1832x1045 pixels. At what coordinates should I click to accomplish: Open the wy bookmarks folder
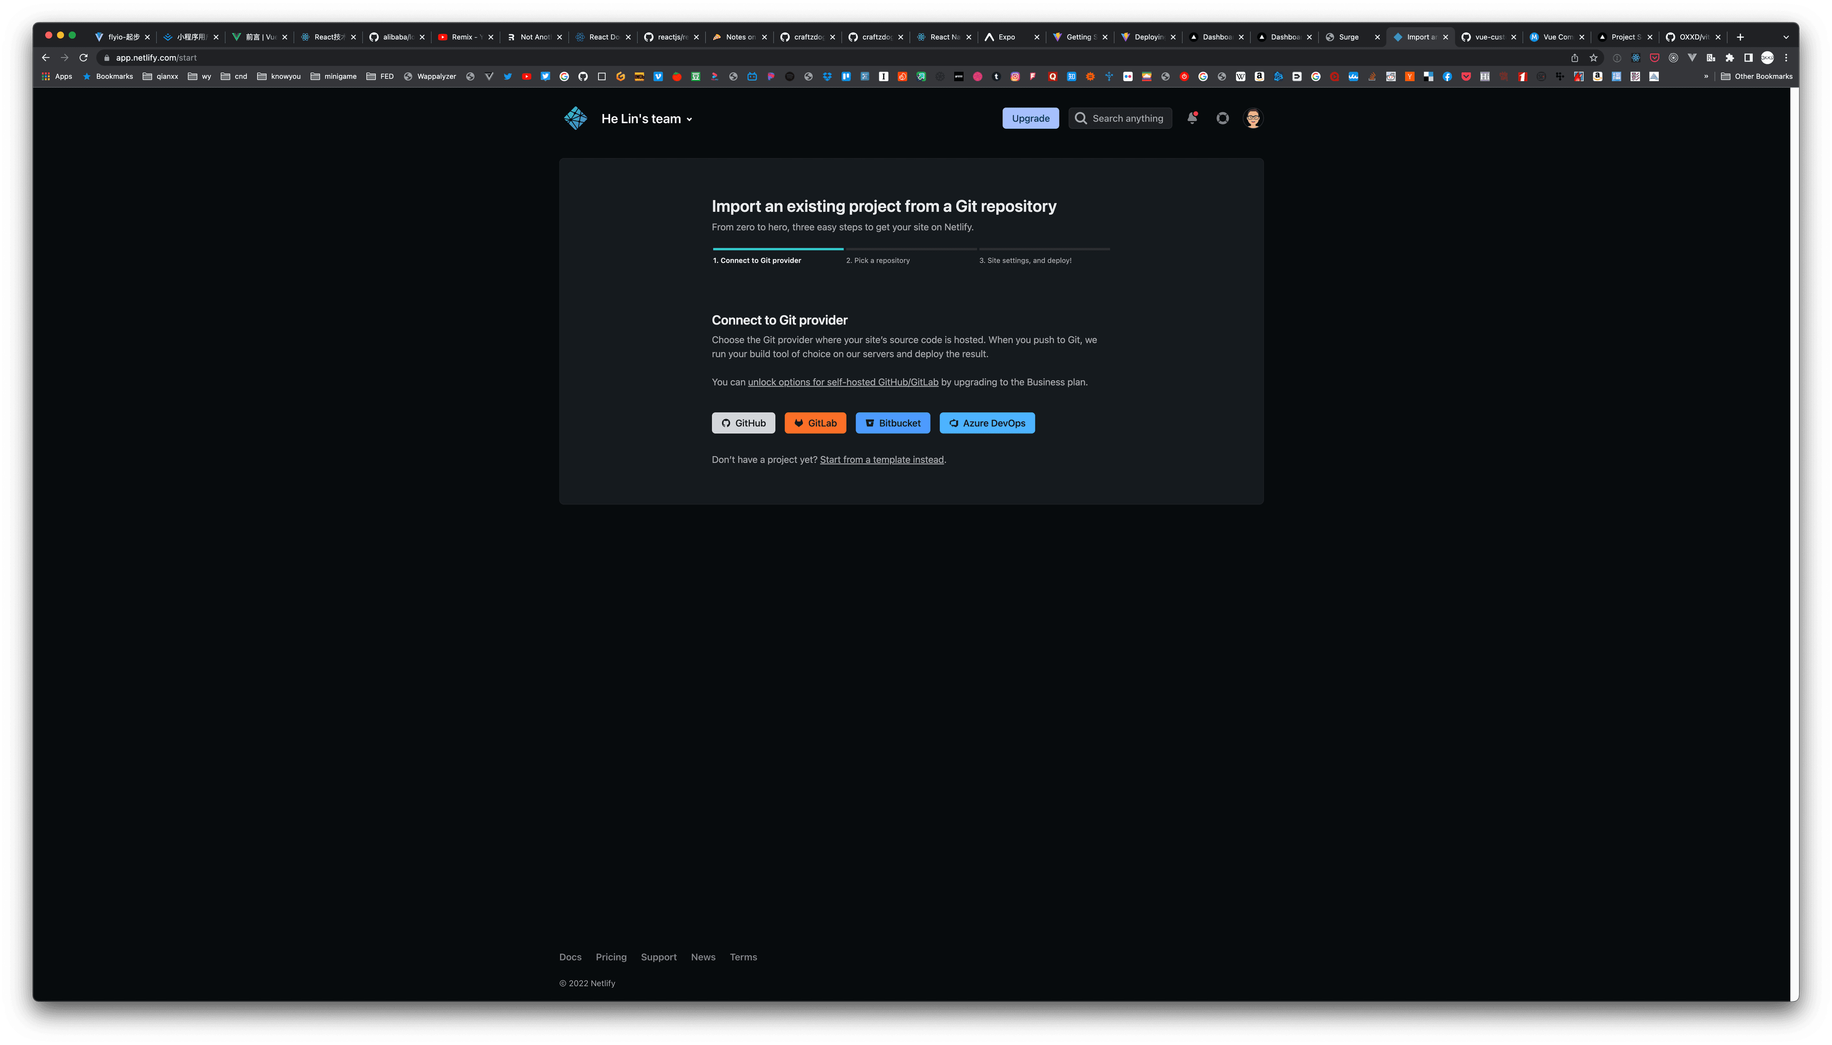pyautogui.click(x=199, y=76)
